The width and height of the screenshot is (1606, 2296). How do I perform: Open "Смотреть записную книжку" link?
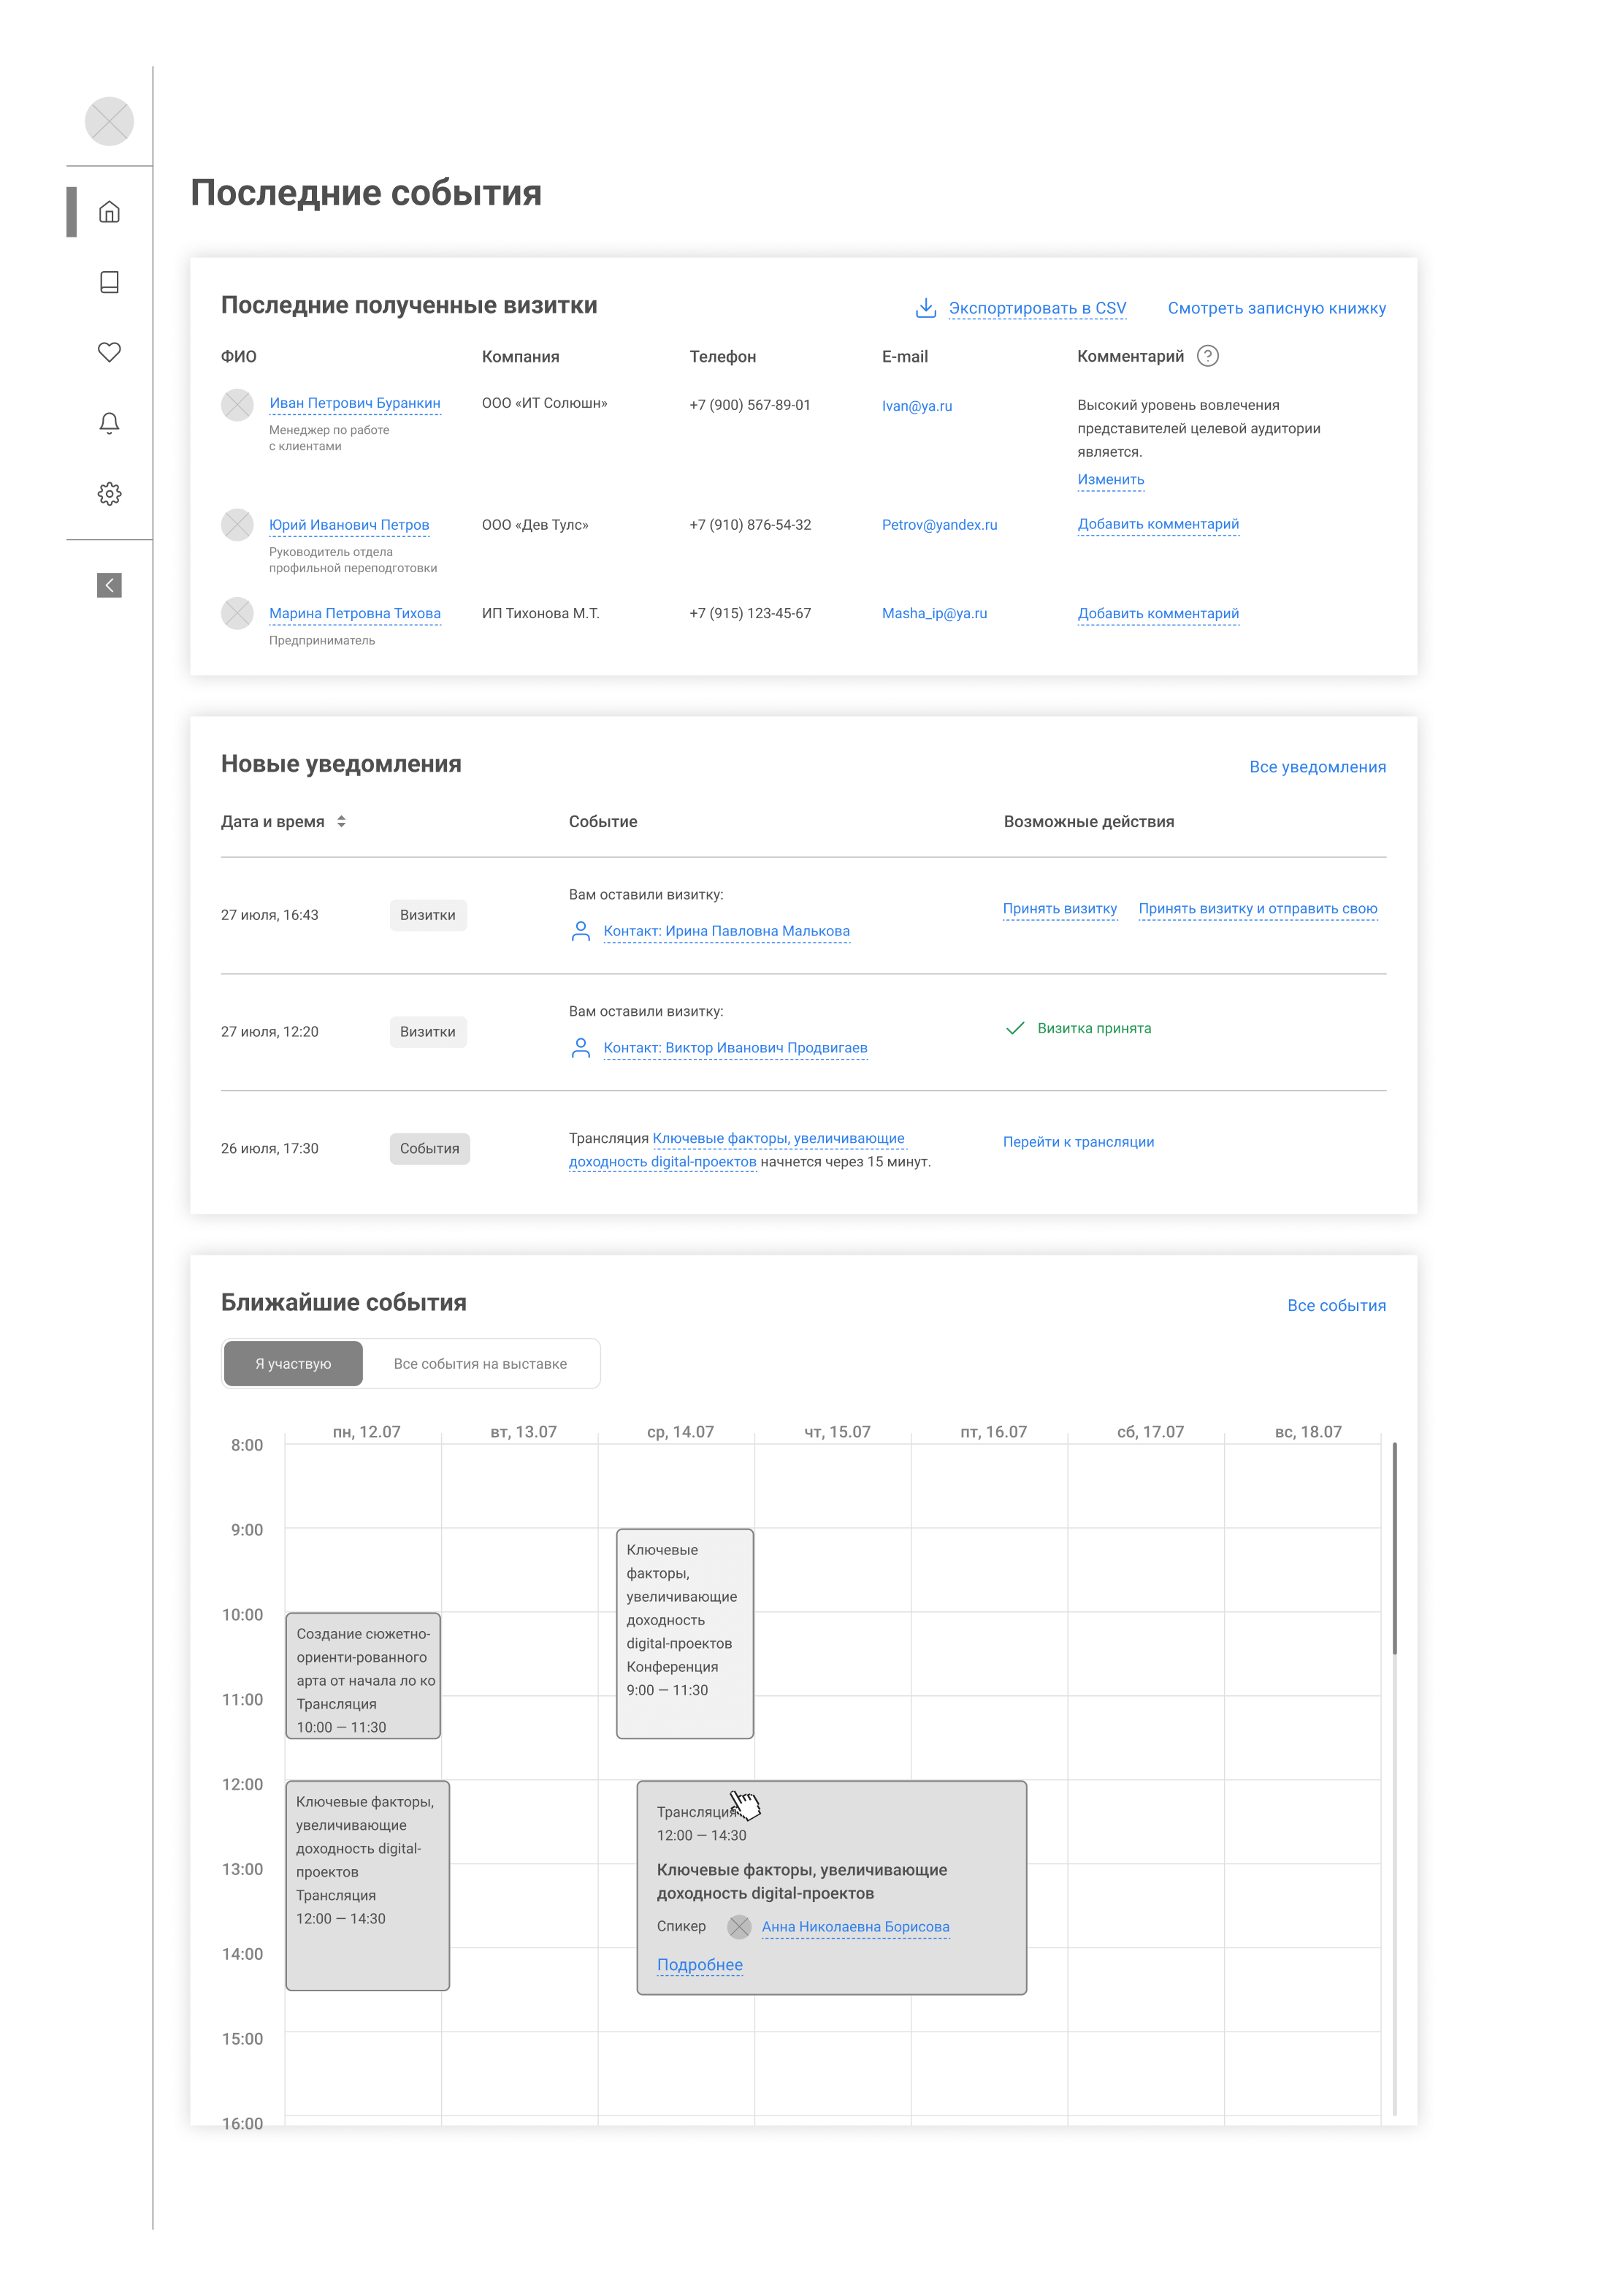(1276, 308)
